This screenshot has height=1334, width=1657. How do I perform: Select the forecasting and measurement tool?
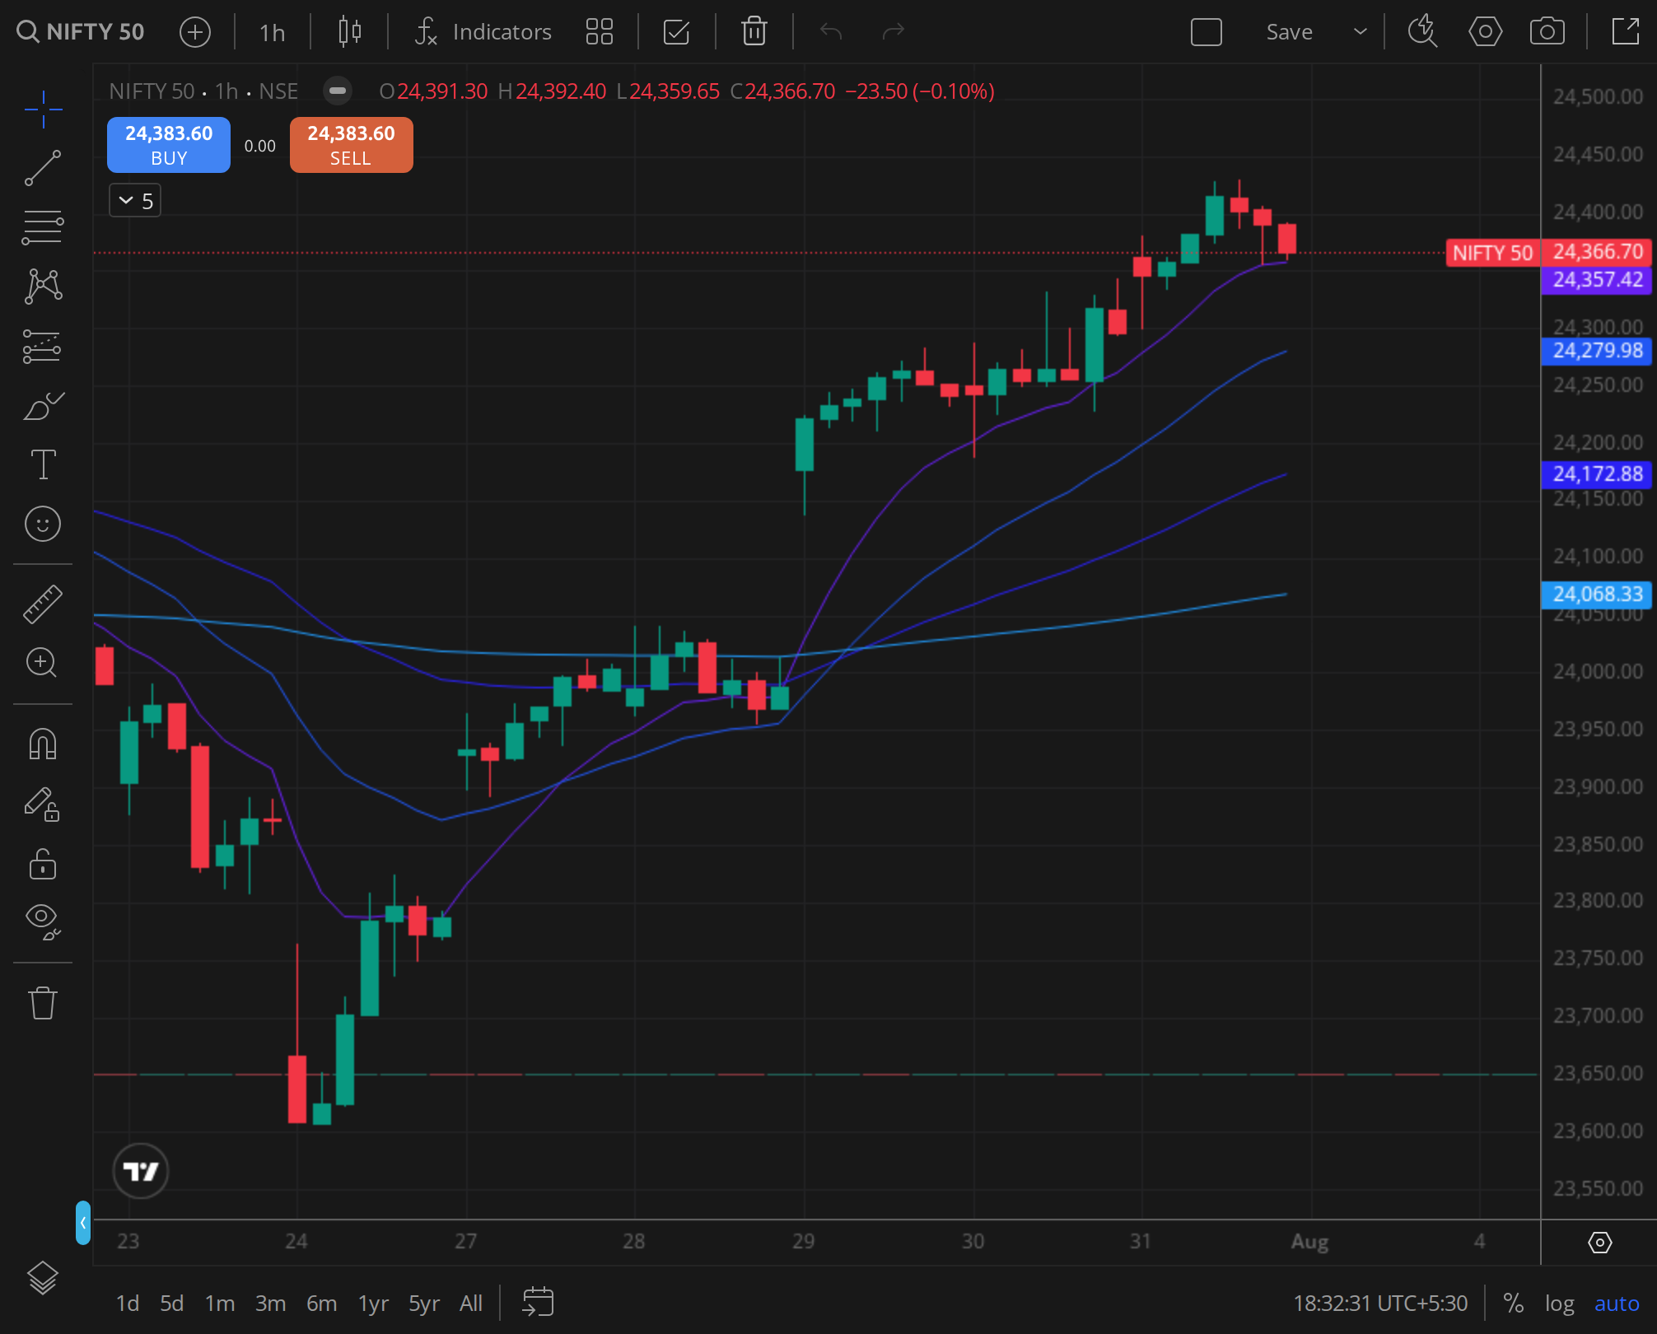tap(43, 346)
